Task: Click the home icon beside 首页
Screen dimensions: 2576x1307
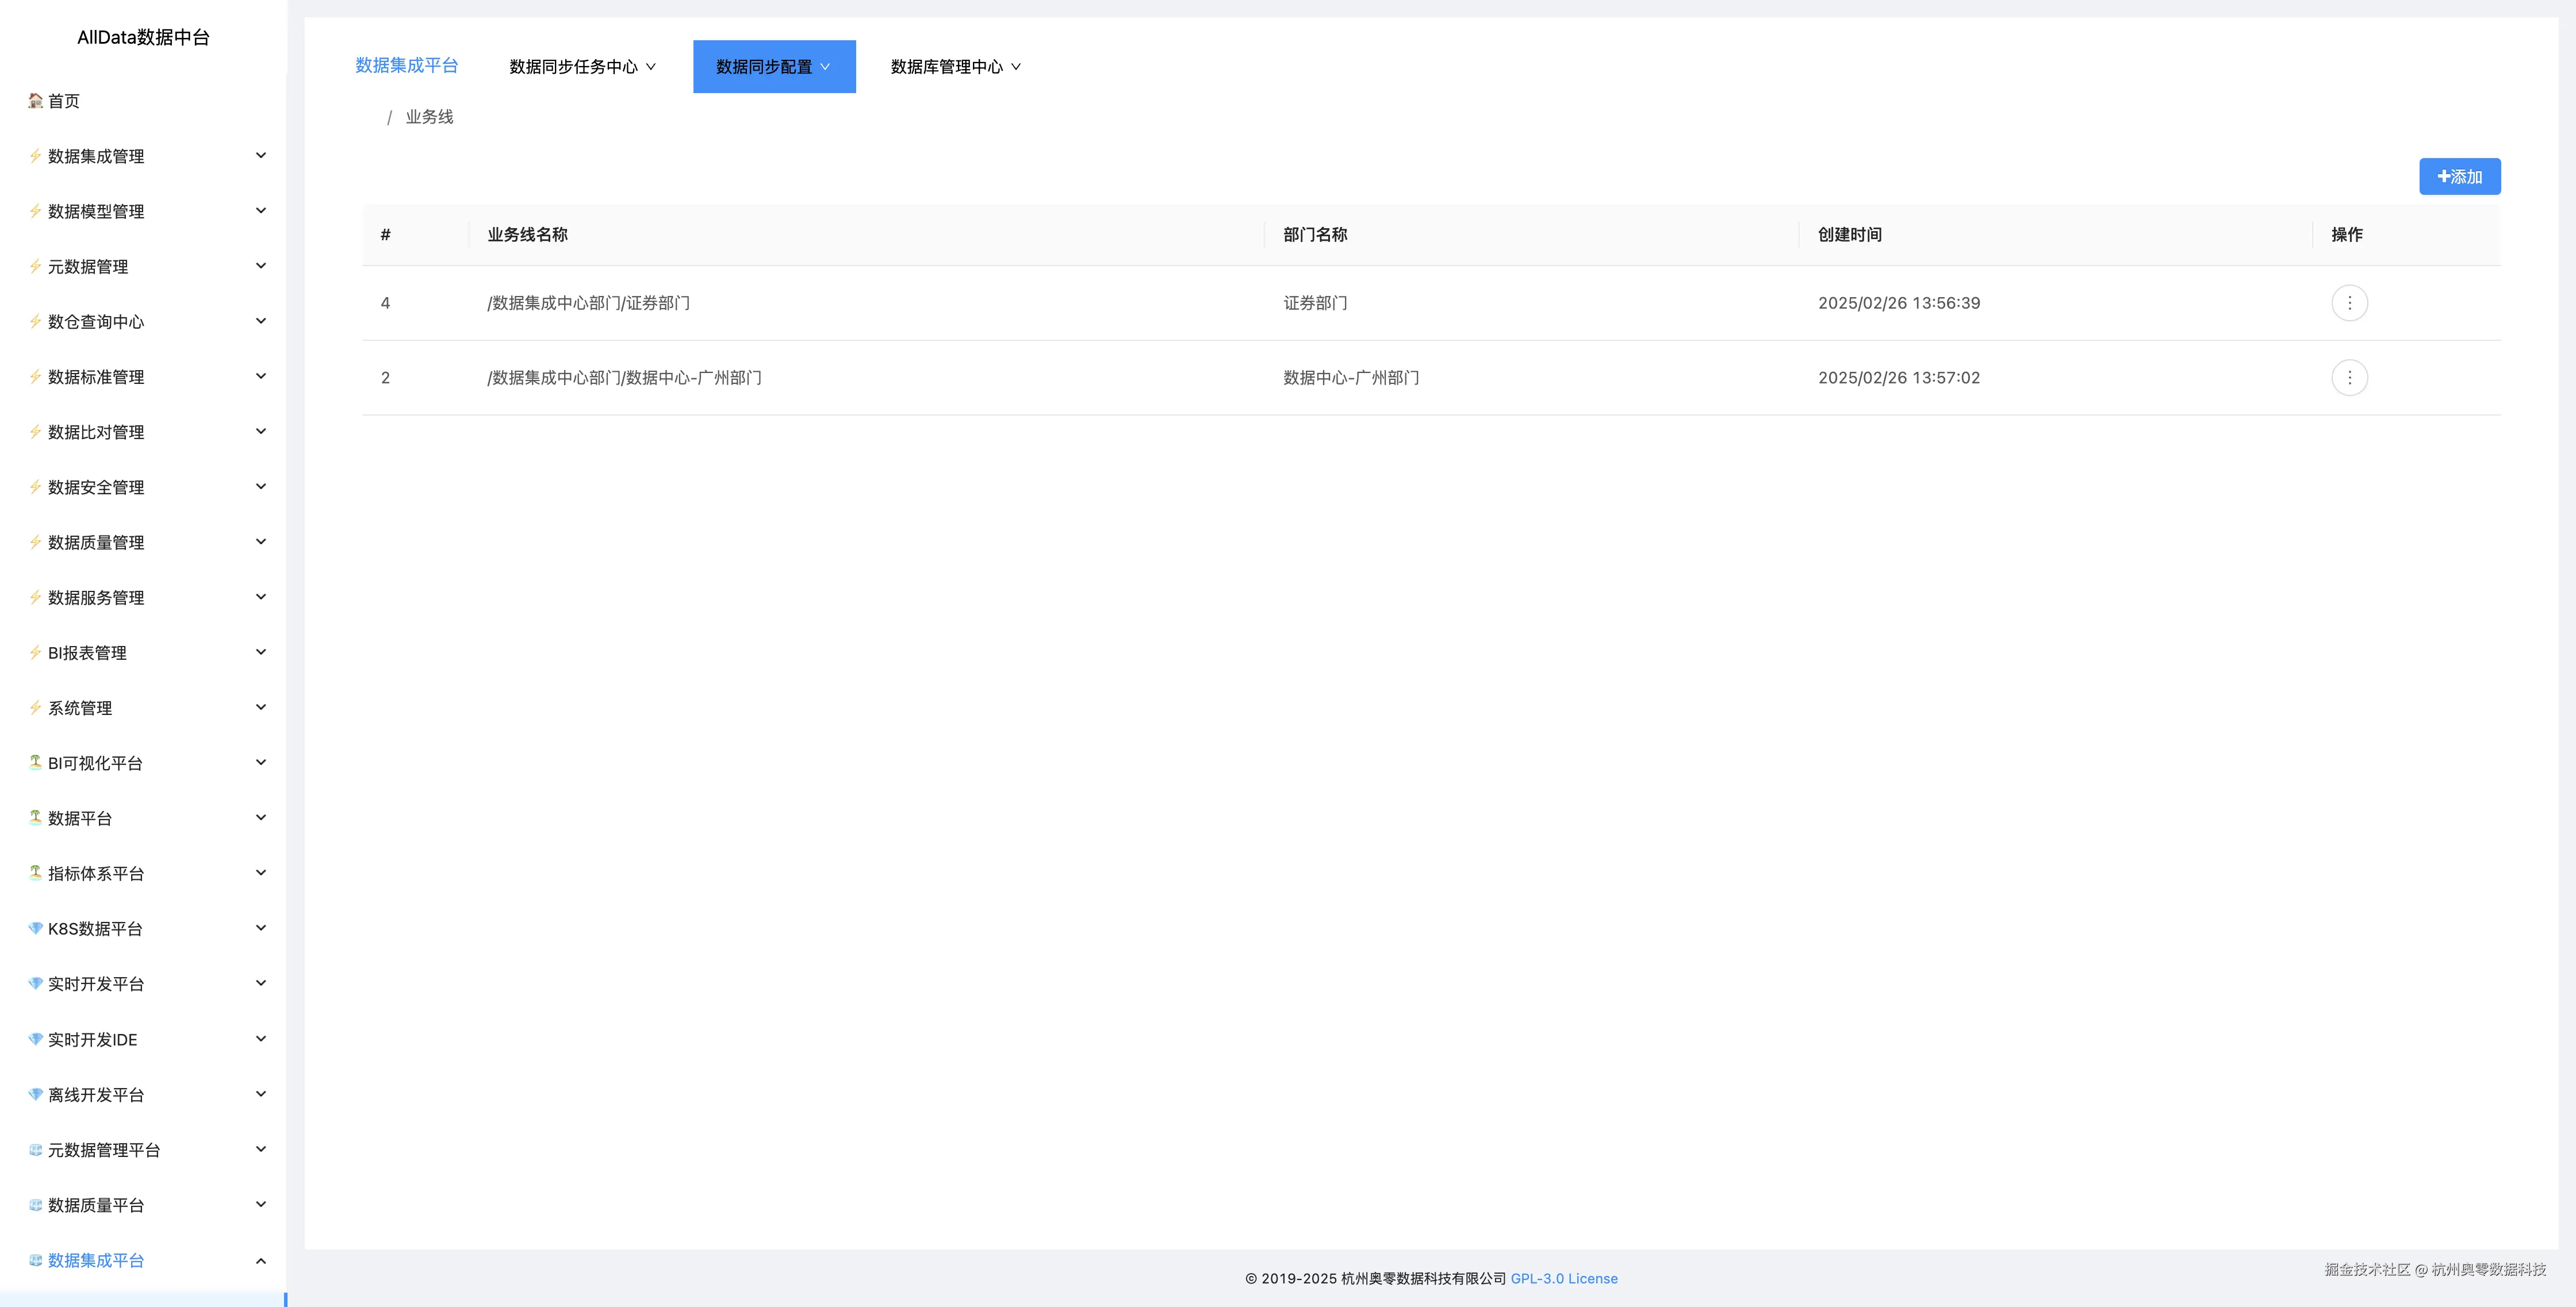Action: [x=35, y=100]
